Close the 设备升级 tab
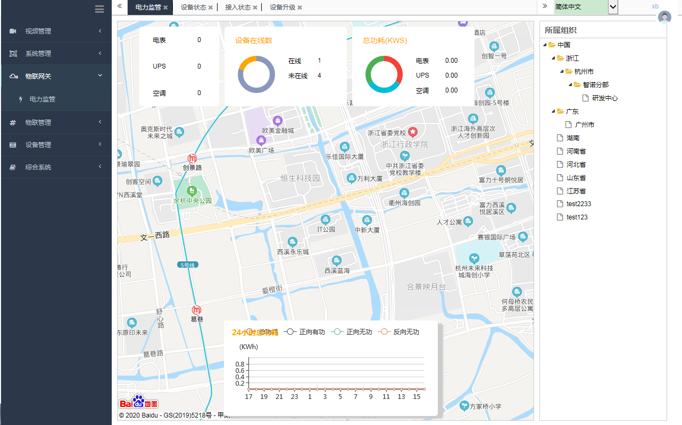This screenshot has height=425, width=682. [300, 7]
